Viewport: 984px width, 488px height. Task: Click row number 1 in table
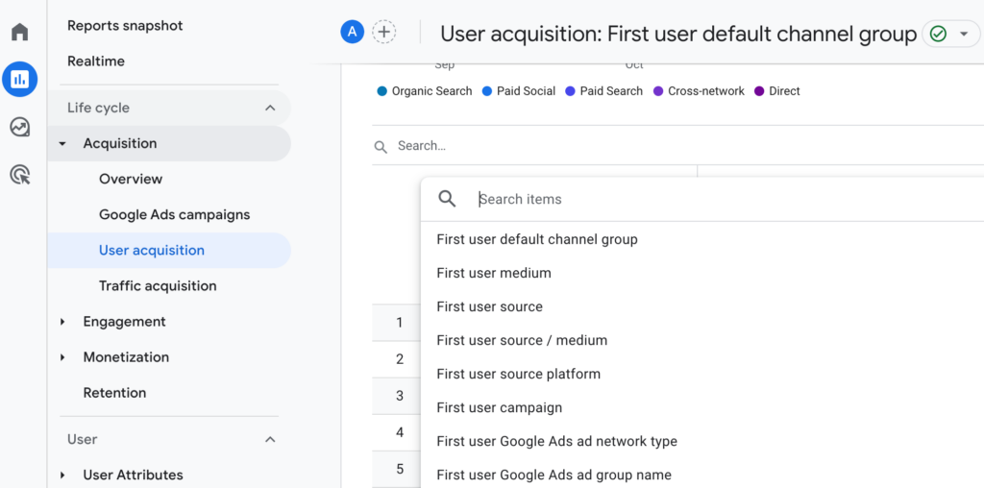click(399, 323)
